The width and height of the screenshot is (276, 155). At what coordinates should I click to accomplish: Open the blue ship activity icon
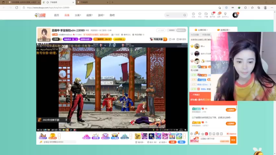pyautogui.click(x=125, y=136)
